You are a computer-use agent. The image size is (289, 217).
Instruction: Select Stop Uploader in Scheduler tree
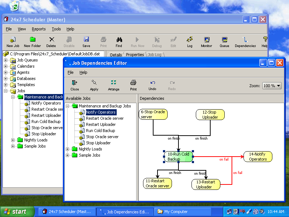[44, 134]
